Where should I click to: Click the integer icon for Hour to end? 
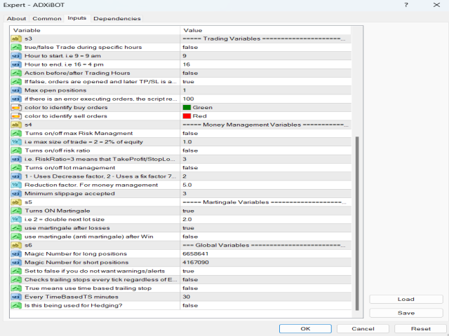16,64
